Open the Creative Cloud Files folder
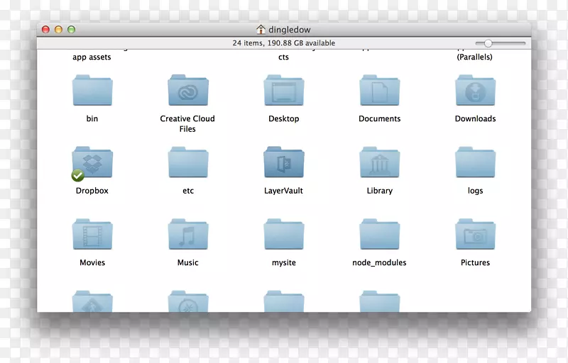The image size is (568, 363). tap(188, 91)
